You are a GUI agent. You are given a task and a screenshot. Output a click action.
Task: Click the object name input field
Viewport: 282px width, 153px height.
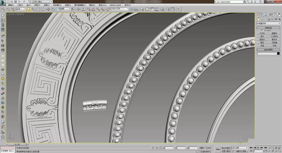click(x=267, y=54)
